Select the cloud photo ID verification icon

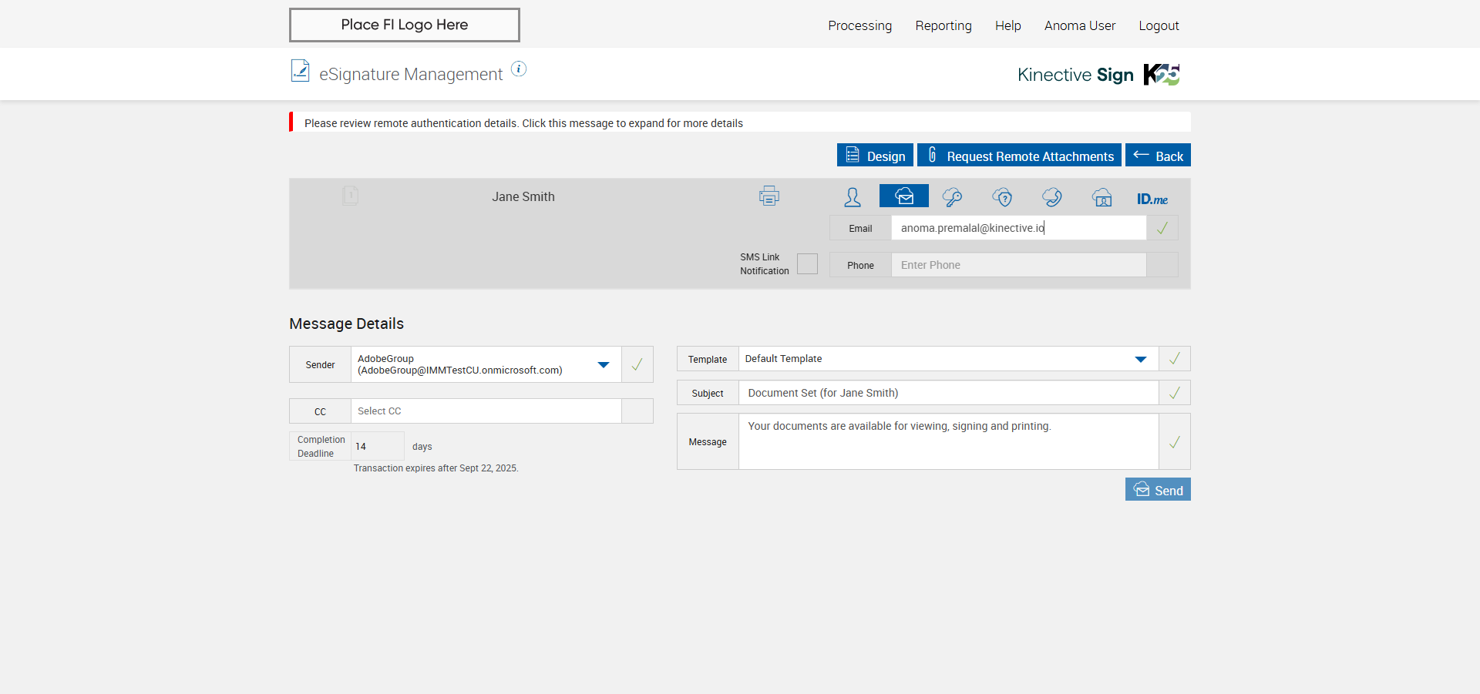pos(1102,197)
